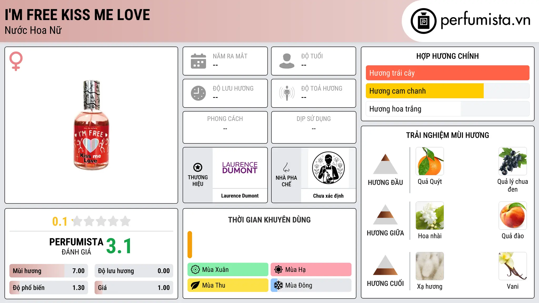
Task: Click the Trải nghiệm mùi hương heading
Action: point(447,135)
